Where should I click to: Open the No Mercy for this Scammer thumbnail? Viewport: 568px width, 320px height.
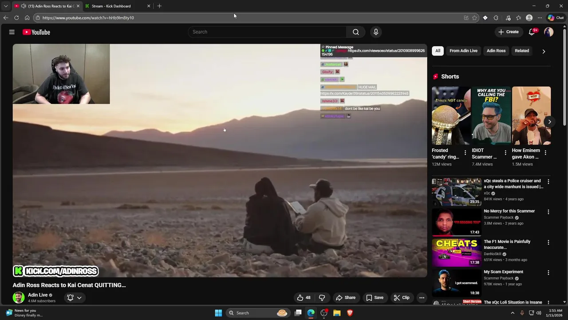457,222
